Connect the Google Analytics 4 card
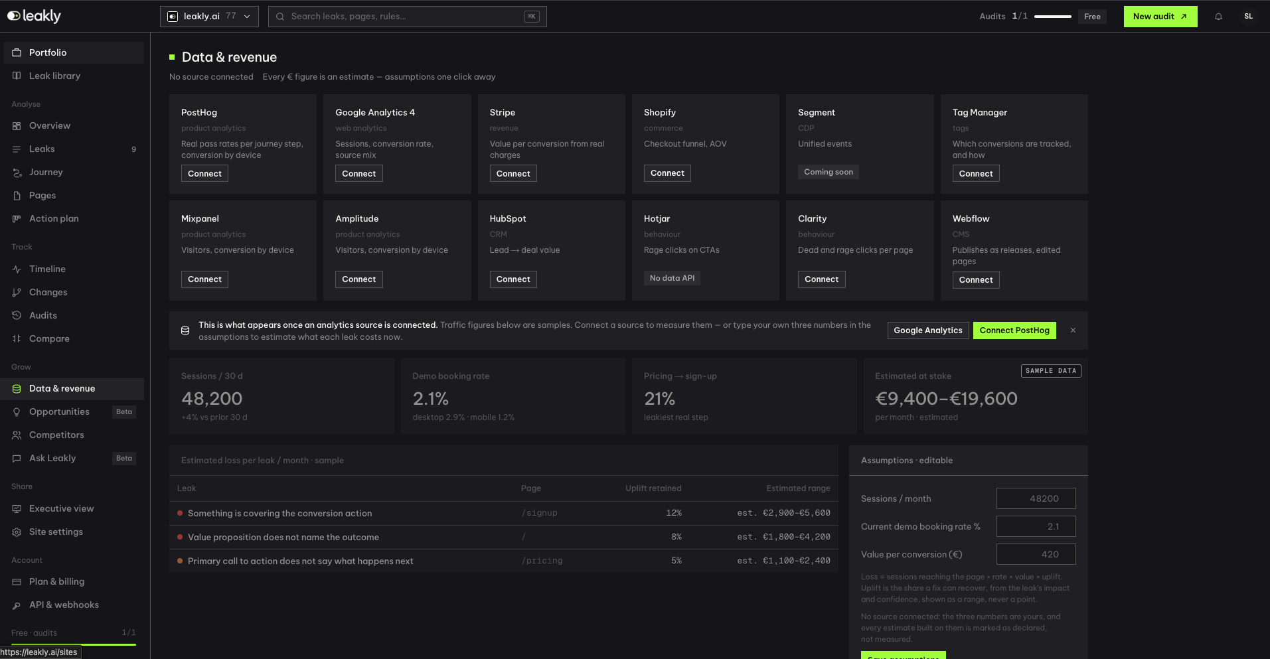Image resolution: width=1270 pixels, height=659 pixels. click(358, 173)
